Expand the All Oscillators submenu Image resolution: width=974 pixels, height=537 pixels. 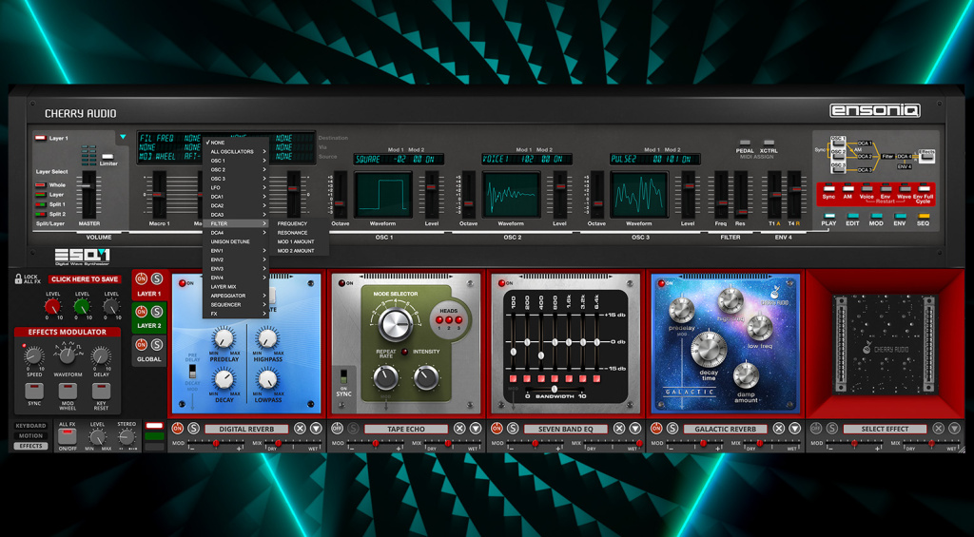tap(236, 151)
